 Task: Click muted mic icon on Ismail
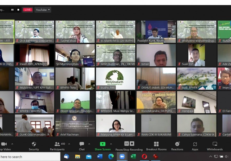click(139, 64)
